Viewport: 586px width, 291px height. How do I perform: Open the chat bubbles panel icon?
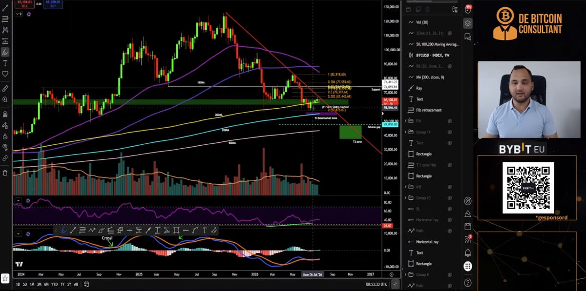pyautogui.click(x=468, y=37)
